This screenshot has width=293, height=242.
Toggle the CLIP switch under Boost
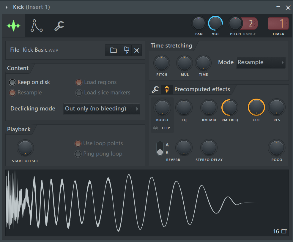(155, 128)
